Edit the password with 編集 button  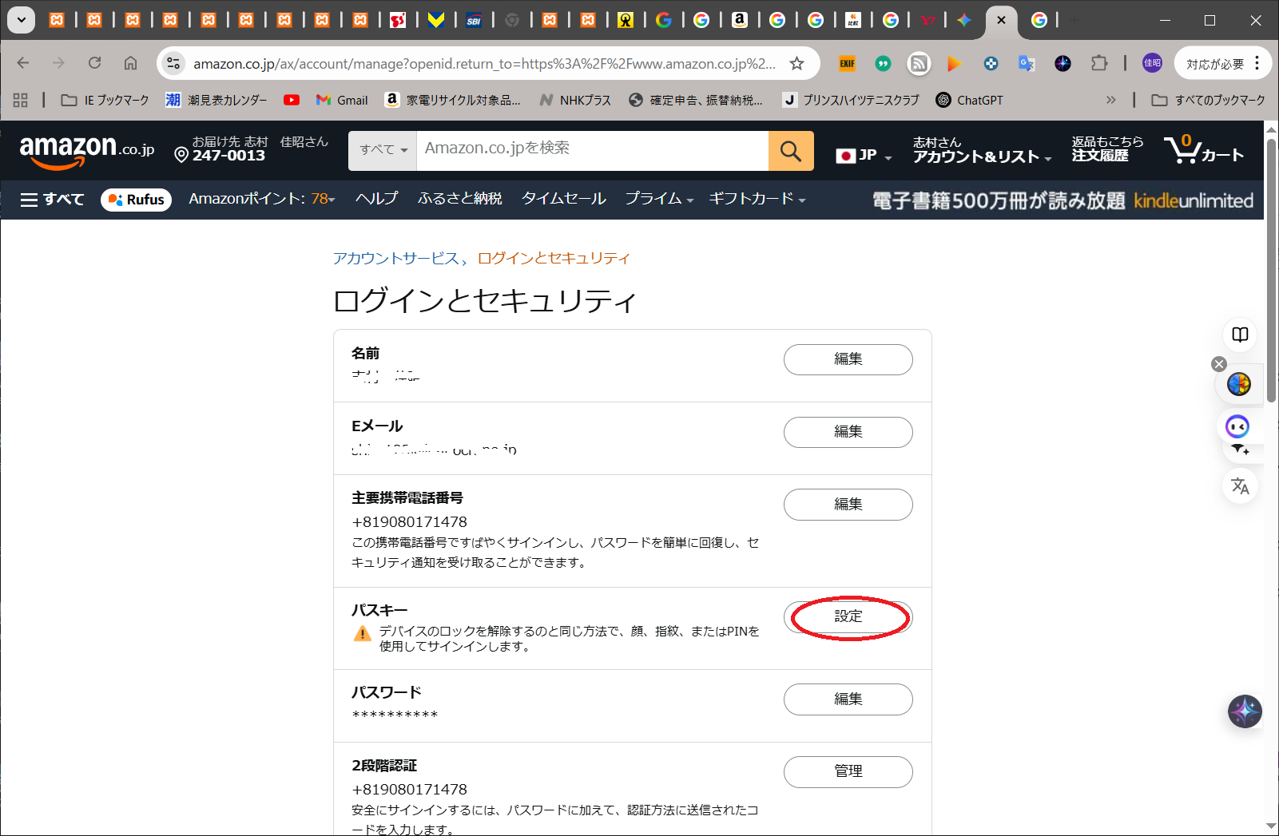[x=848, y=699]
